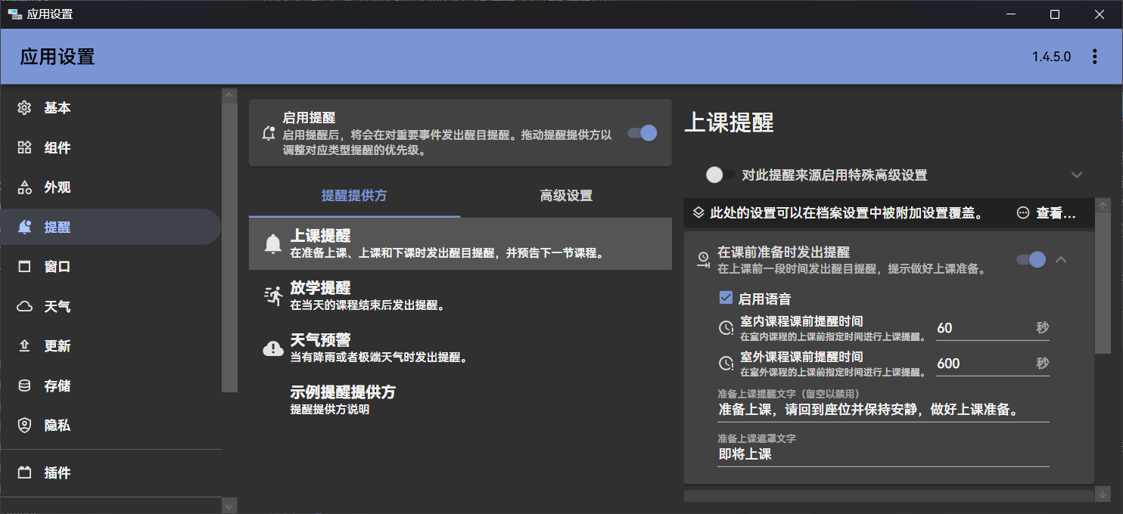
Task: Open the three-dot more options menu
Action: tap(1094, 57)
